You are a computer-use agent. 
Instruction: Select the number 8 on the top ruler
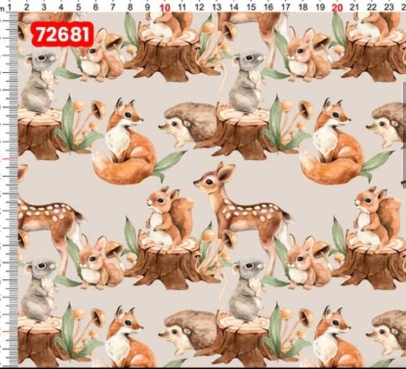coord(130,7)
